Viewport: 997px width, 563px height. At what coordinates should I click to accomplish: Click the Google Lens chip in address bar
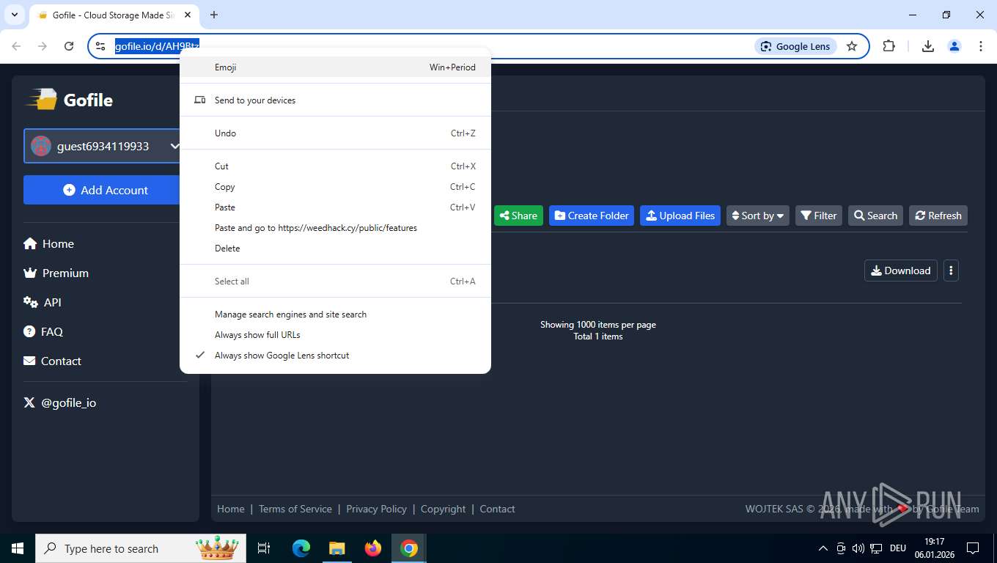795,46
